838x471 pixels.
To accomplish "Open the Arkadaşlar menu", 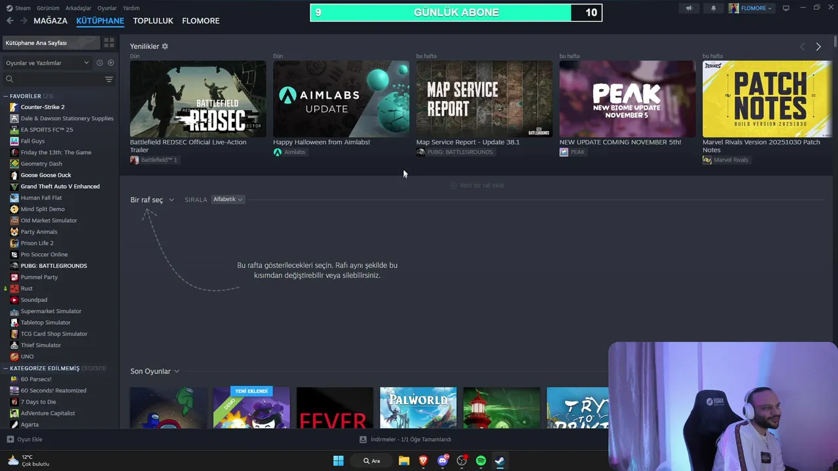I will [x=79, y=8].
